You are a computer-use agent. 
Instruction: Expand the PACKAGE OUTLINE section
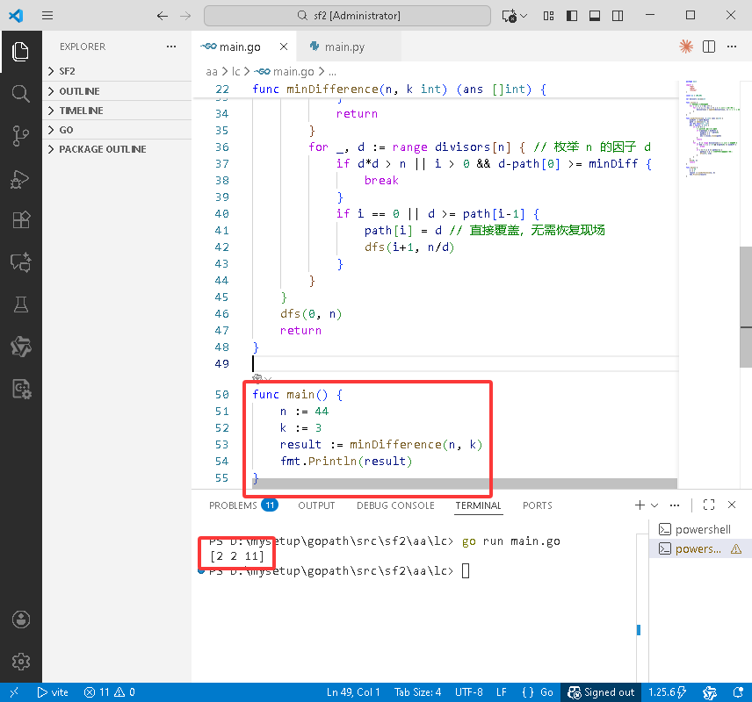point(117,149)
